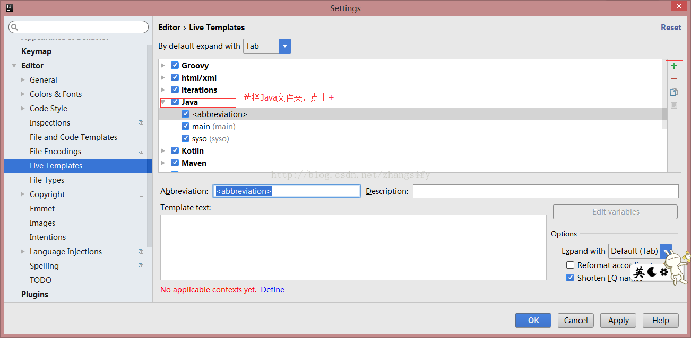Click project-level icon beside Spelling
The height and width of the screenshot is (338, 691).
pyautogui.click(x=141, y=266)
